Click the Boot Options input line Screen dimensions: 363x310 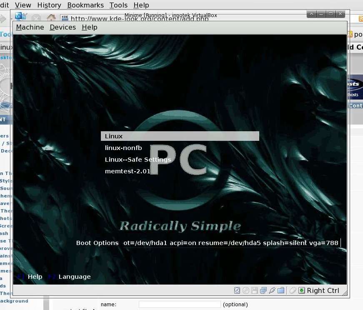(231, 243)
